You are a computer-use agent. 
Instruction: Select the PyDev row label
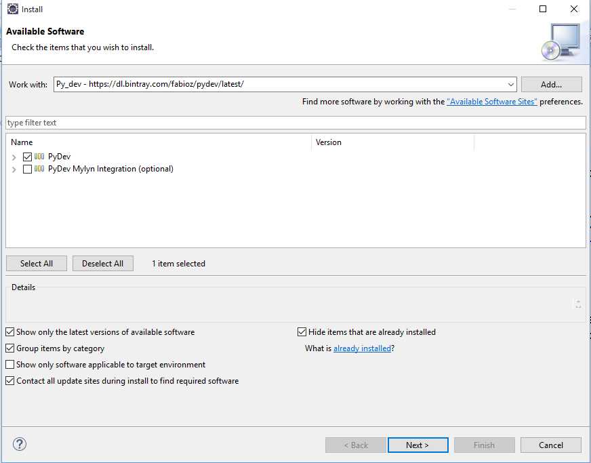60,157
